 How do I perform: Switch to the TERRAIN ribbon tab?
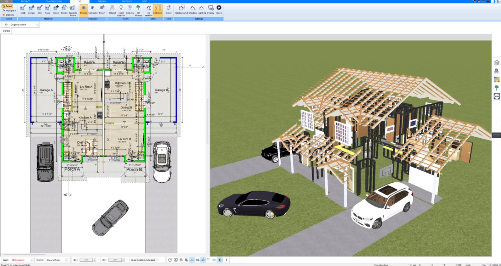(102, 2)
